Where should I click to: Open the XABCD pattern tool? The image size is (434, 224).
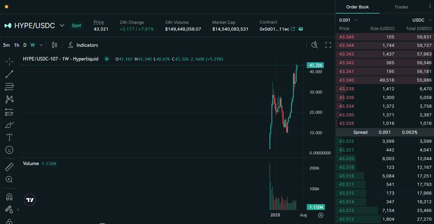(9, 99)
